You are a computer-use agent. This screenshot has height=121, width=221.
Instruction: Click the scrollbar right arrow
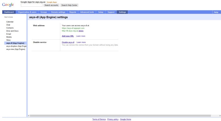pyautogui.click(x=220, y=116)
